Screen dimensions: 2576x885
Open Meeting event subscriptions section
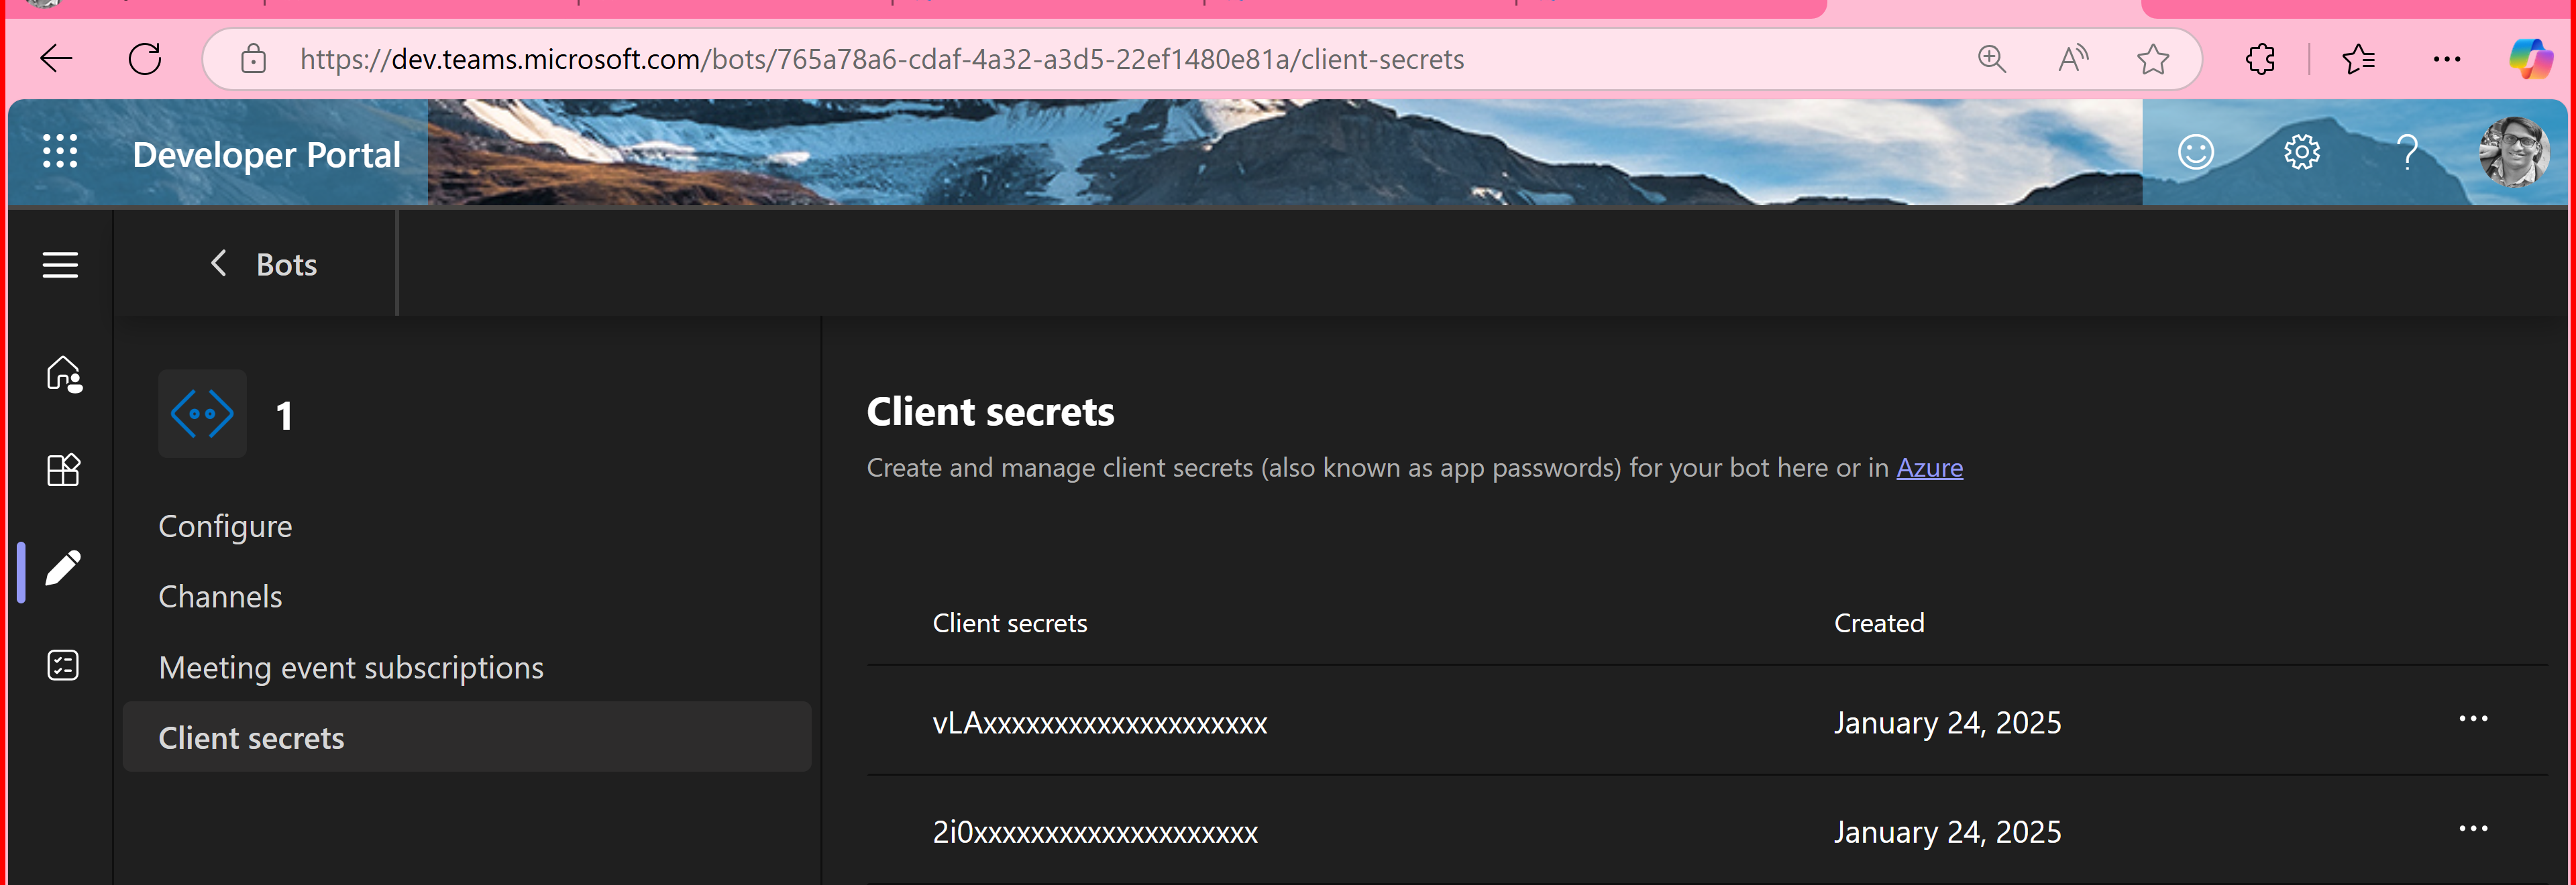pyautogui.click(x=351, y=667)
